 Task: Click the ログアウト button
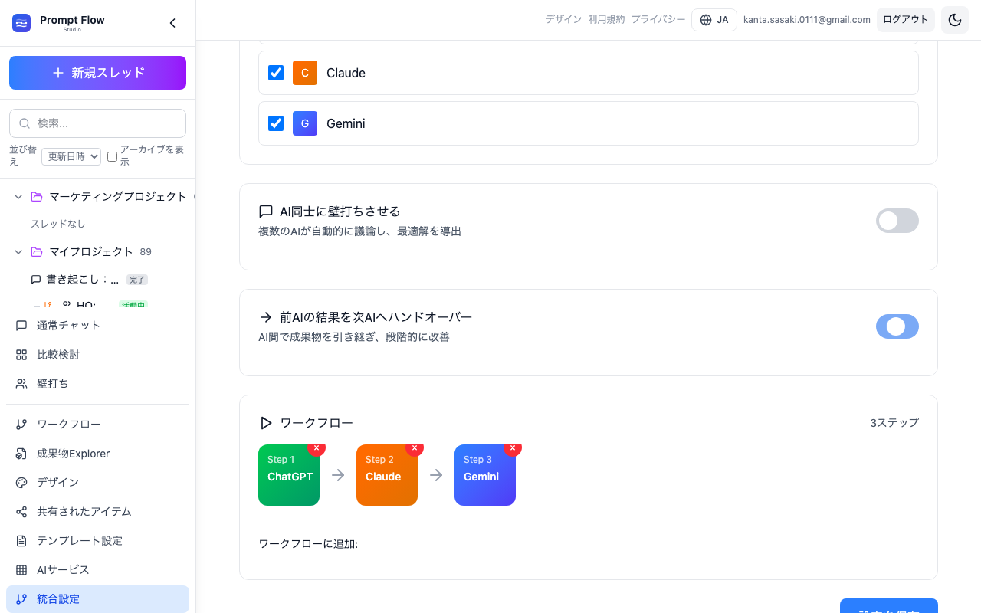click(x=906, y=20)
